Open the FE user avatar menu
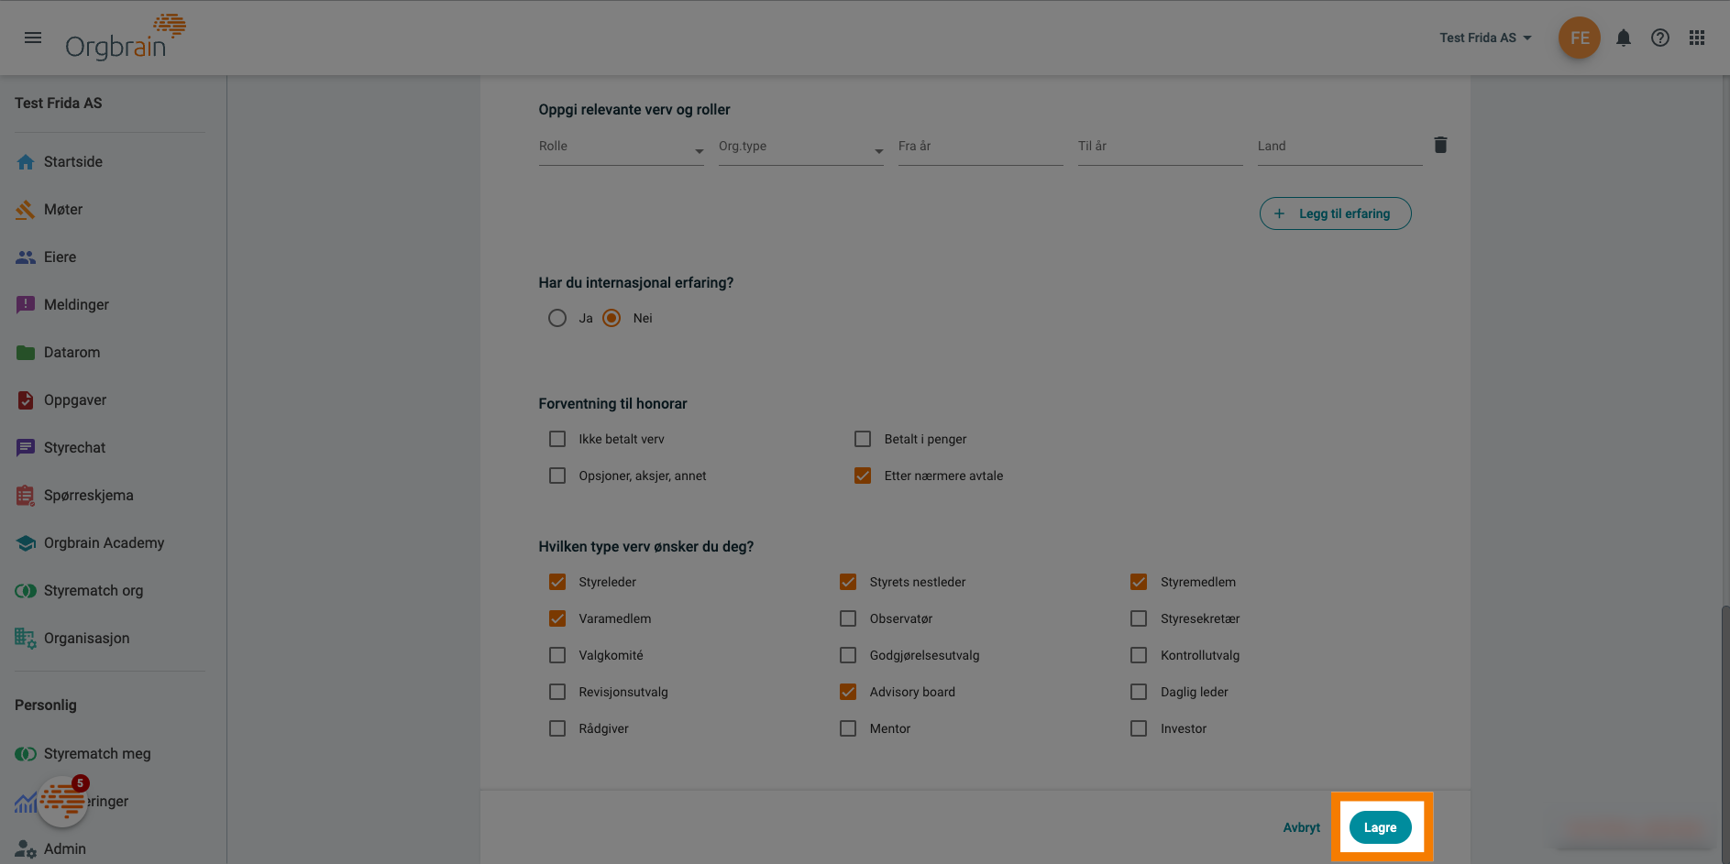Image resolution: width=1730 pixels, height=864 pixels. tap(1579, 38)
